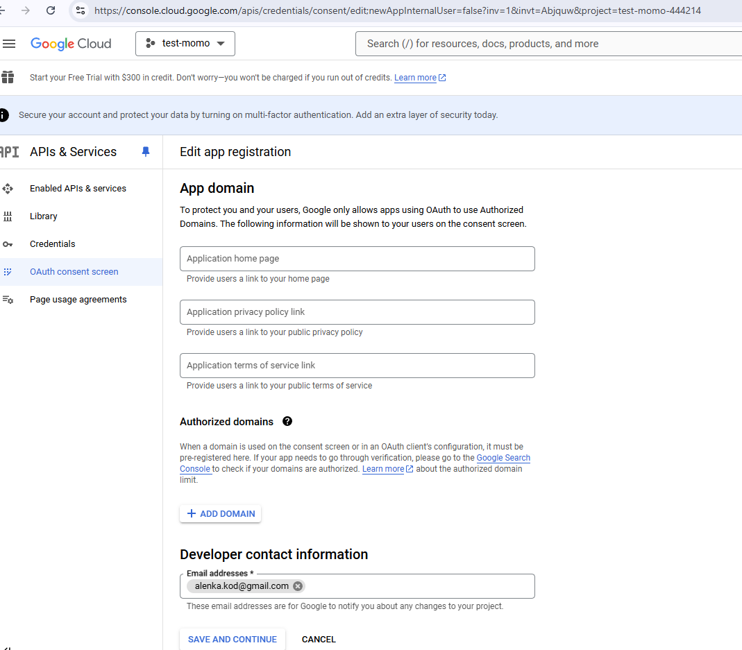742x650 pixels.
Task: Click the gift icon in Free Trial banner
Action: pyautogui.click(x=8, y=77)
